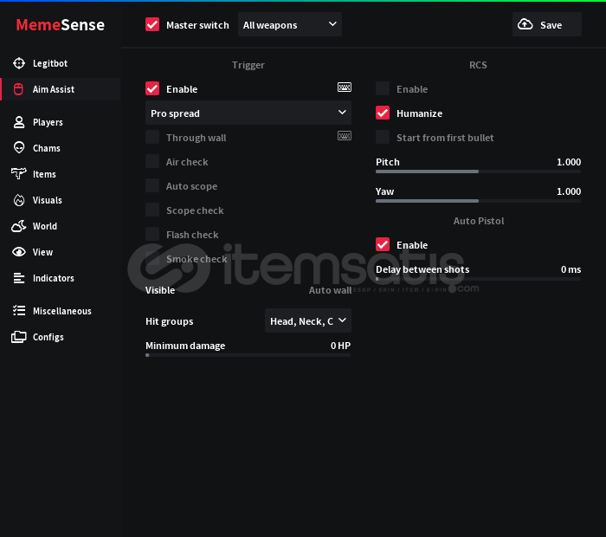This screenshot has height=537, width=606.
Task: Enable Start from first bullet checkbox
Action: [x=383, y=137]
